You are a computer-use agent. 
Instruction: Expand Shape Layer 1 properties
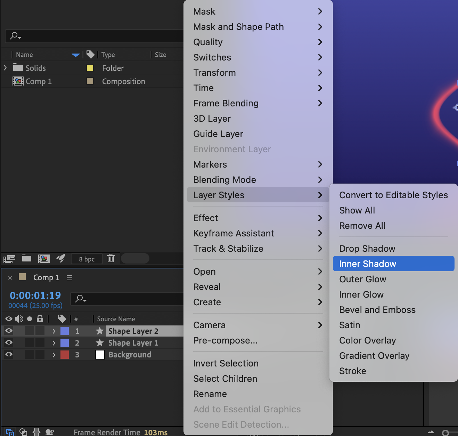tap(54, 343)
